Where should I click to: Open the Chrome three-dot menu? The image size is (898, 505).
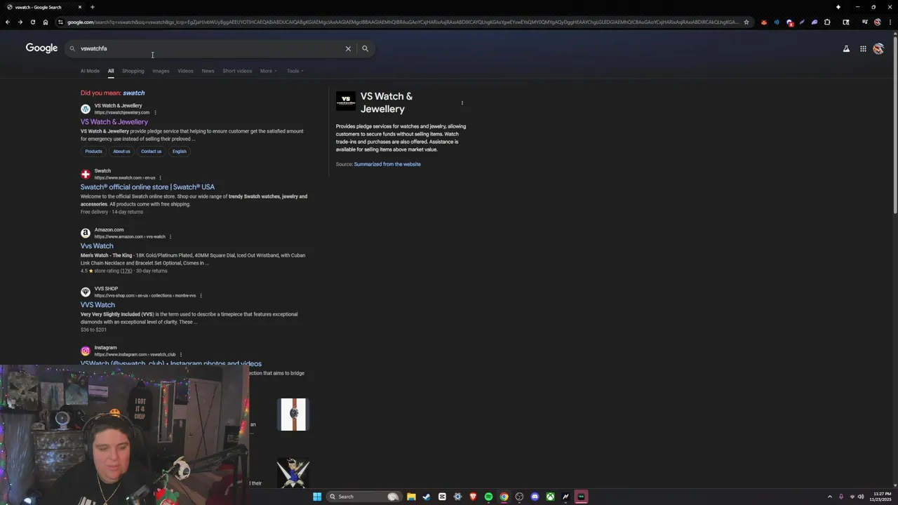(x=890, y=22)
